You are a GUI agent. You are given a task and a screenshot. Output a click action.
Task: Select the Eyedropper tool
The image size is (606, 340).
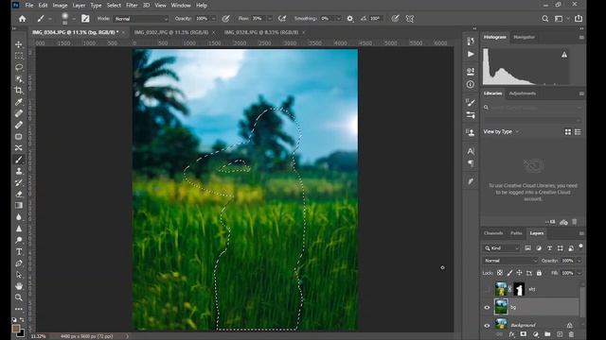(x=19, y=102)
